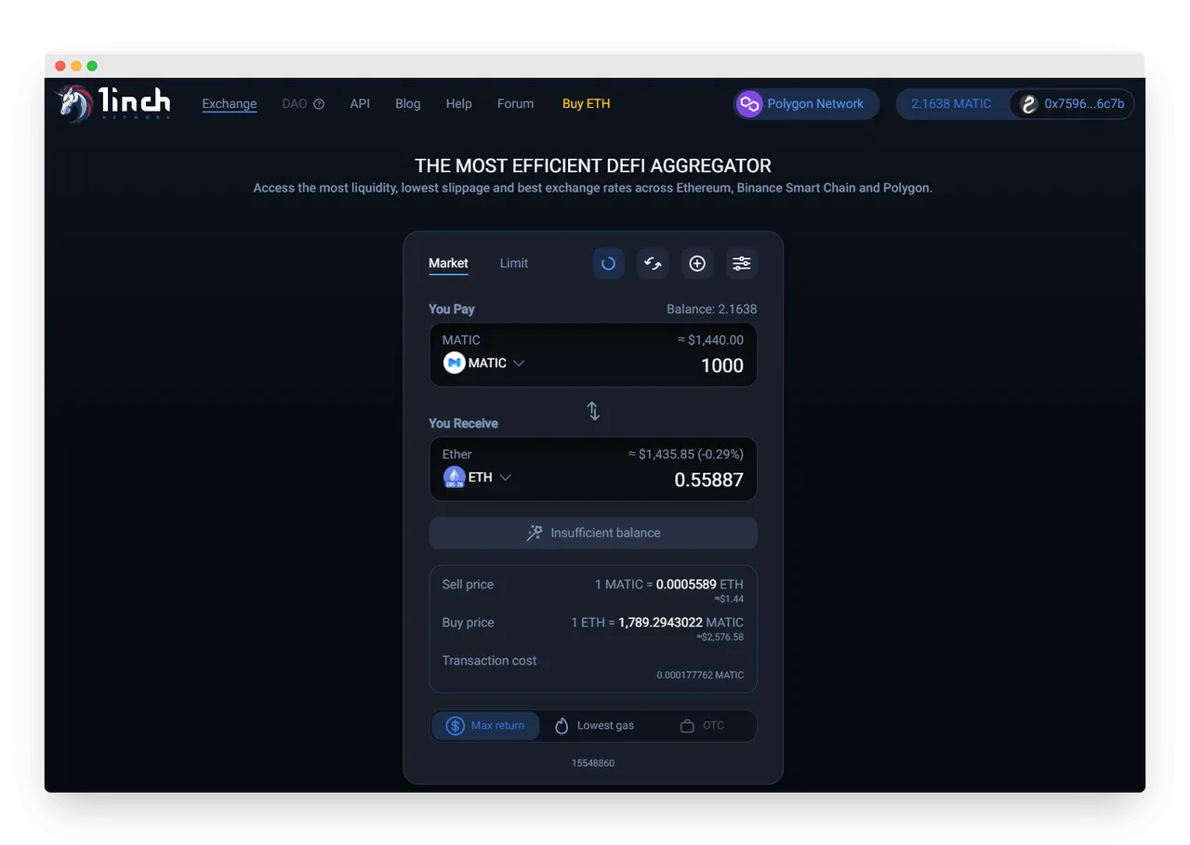
Task: Click the Sell price label
Action: (x=468, y=585)
